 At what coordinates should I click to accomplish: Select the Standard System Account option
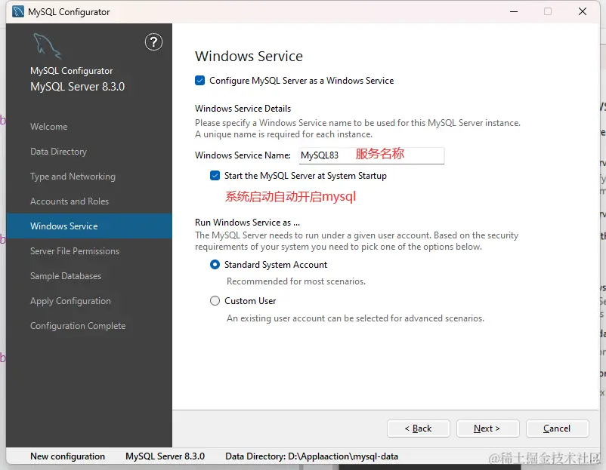click(215, 265)
